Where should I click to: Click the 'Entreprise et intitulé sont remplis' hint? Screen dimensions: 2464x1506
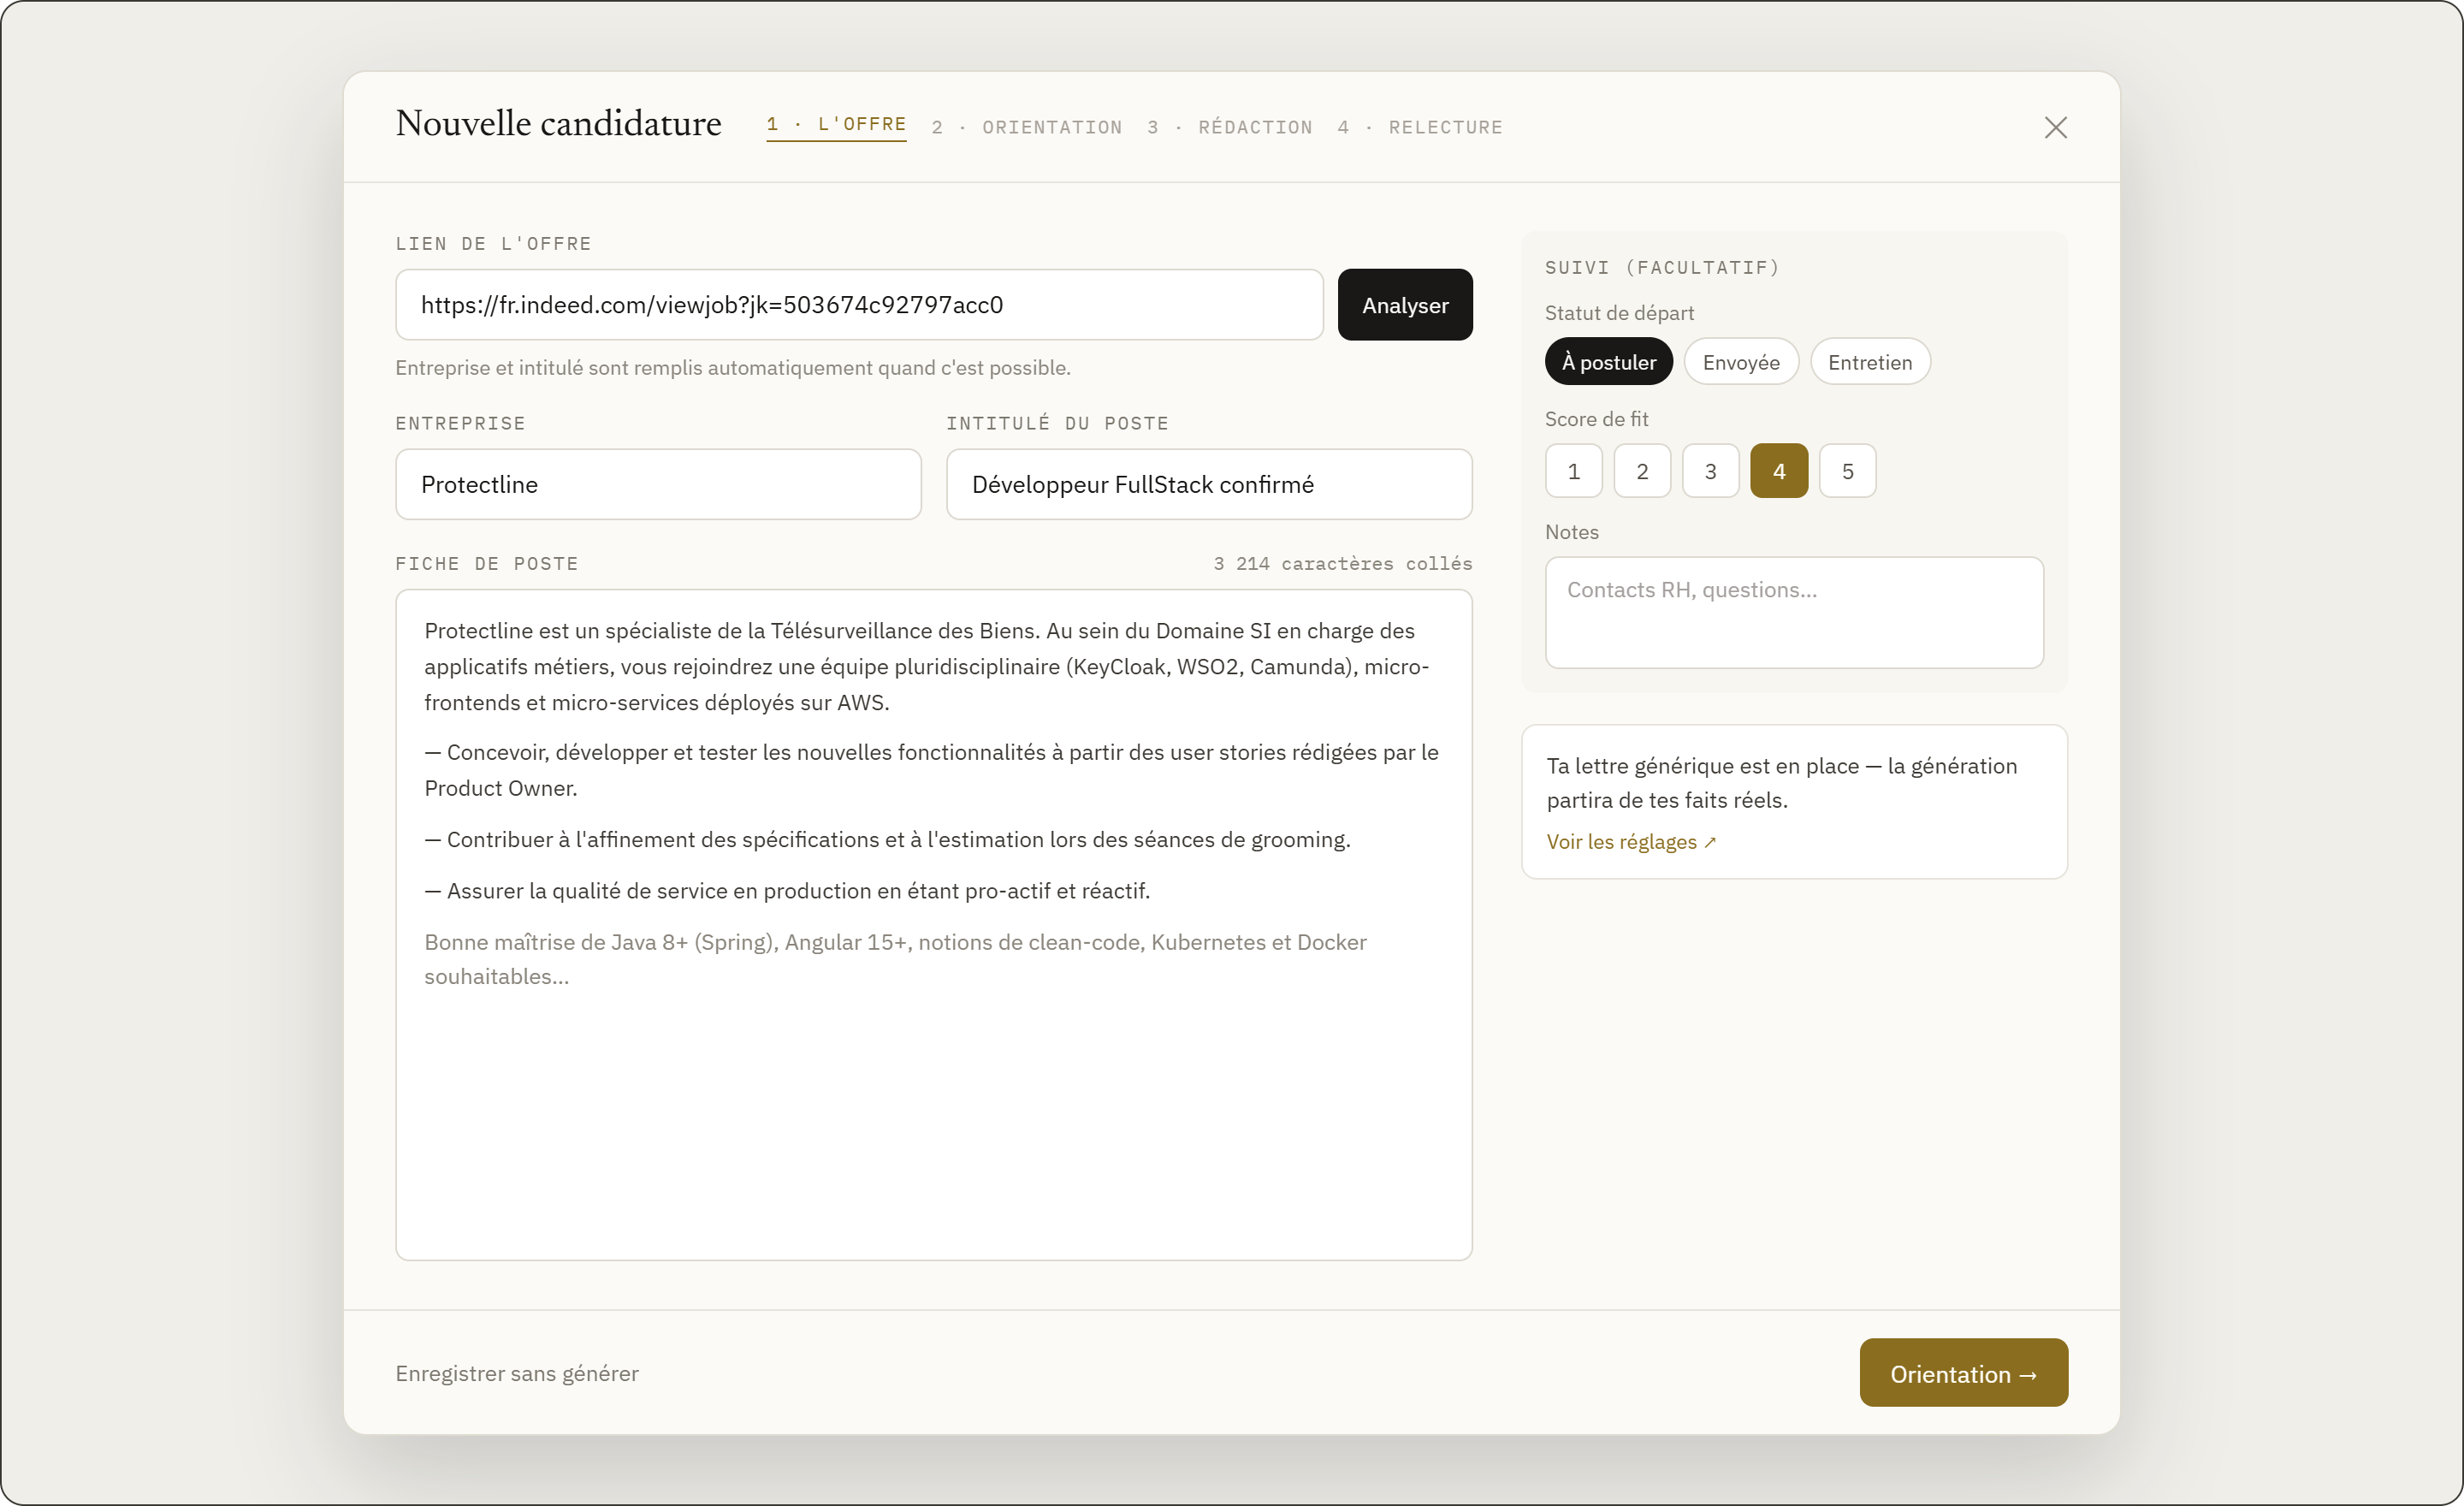(732, 368)
